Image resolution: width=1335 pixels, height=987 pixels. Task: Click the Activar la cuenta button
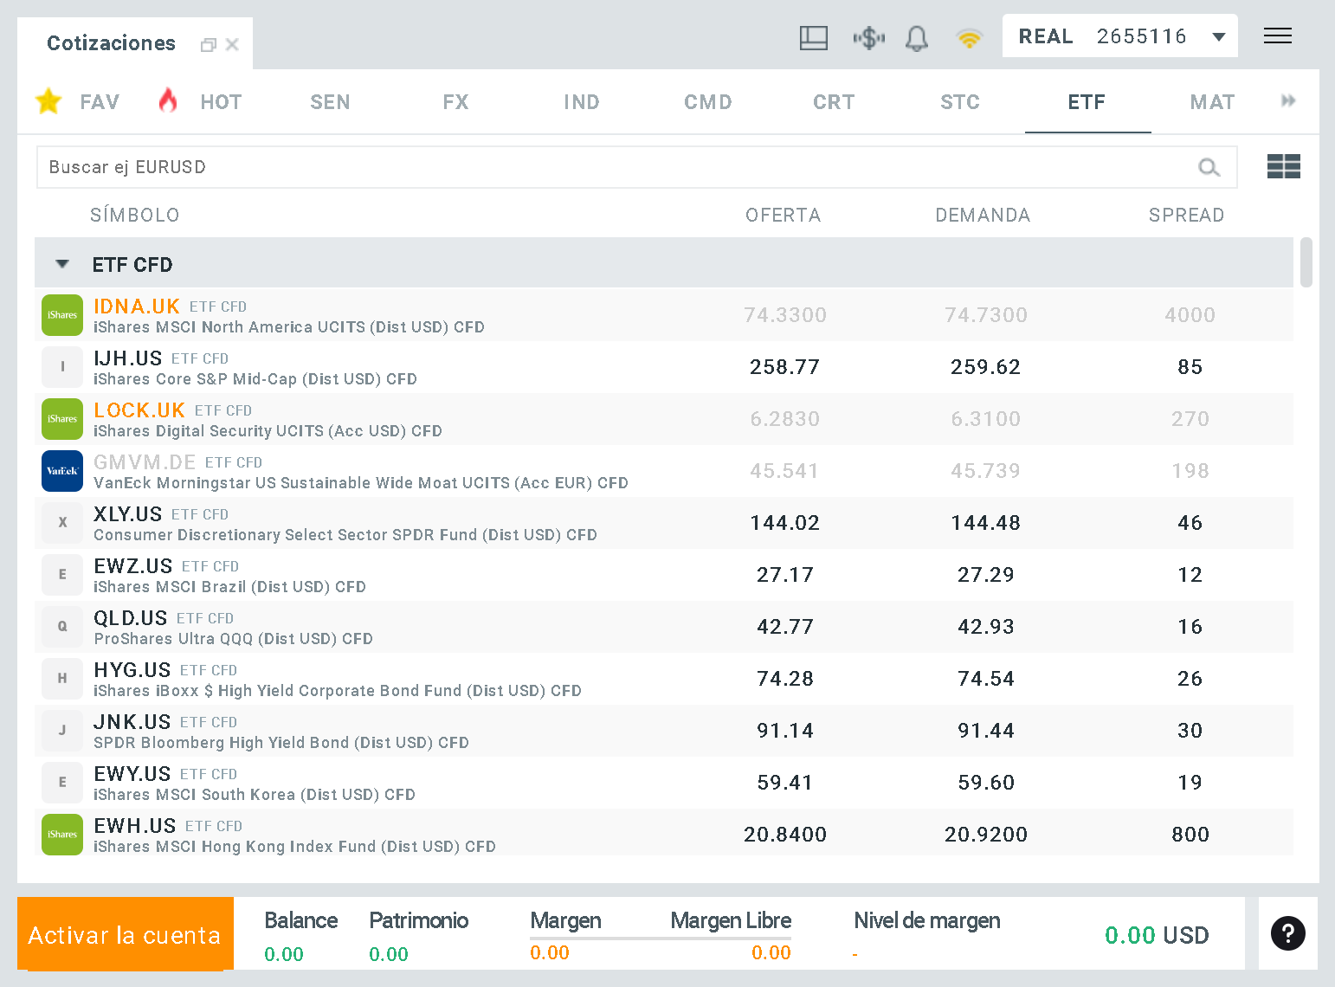tap(125, 934)
